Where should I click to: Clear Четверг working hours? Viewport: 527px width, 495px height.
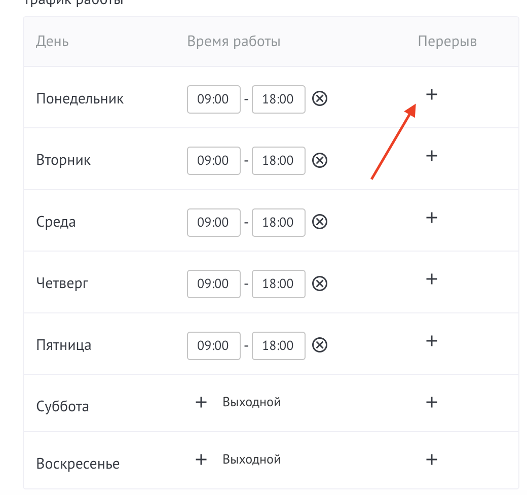coord(319,284)
